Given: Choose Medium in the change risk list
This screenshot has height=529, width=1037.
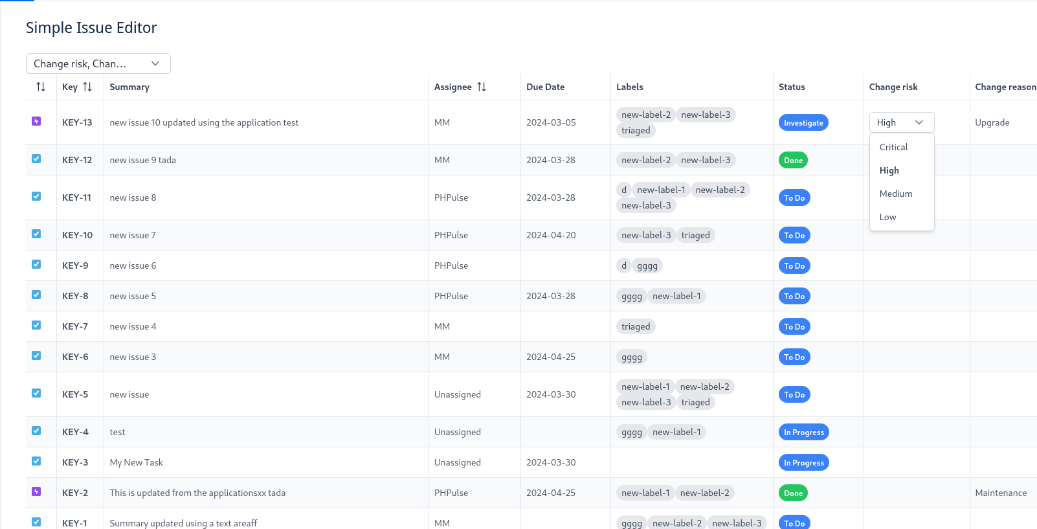Looking at the screenshot, I should [x=902, y=194].
